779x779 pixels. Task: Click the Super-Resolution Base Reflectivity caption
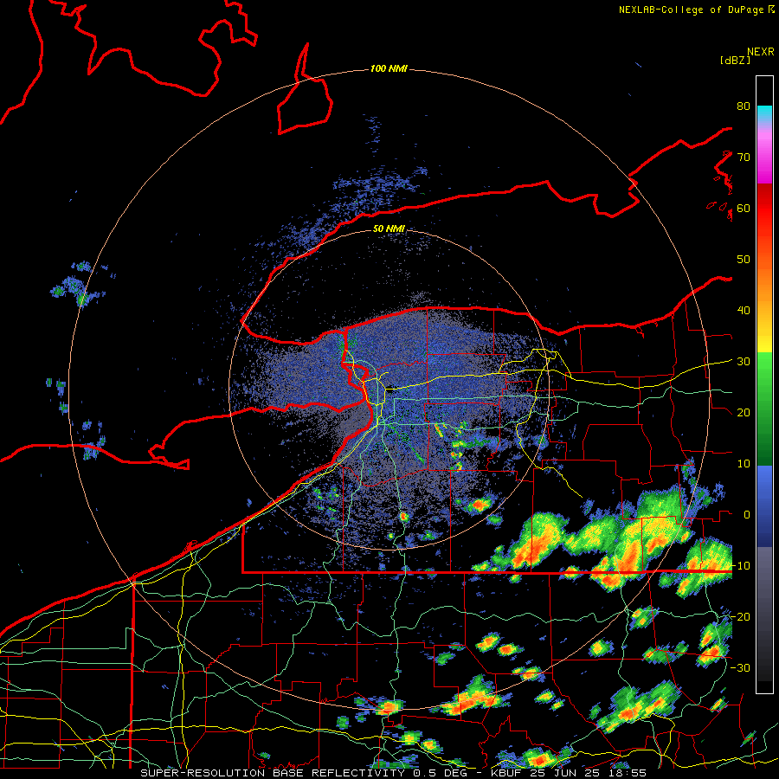tap(393, 773)
